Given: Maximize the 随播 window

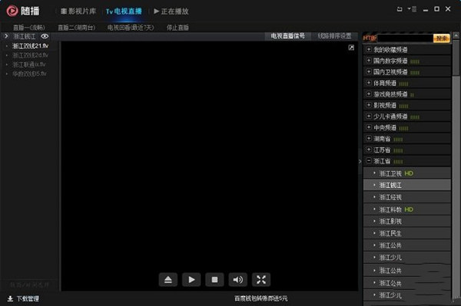Looking at the screenshot, I should coord(437,9).
